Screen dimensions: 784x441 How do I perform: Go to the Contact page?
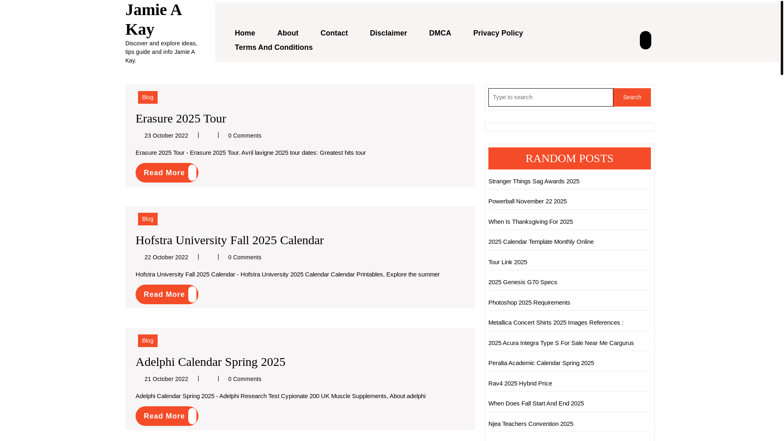pos(334,33)
